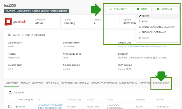Switch to the Tags (5) tab
The width and height of the screenshot is (182, 109).
pyautogui.click(x=25, y=83)
